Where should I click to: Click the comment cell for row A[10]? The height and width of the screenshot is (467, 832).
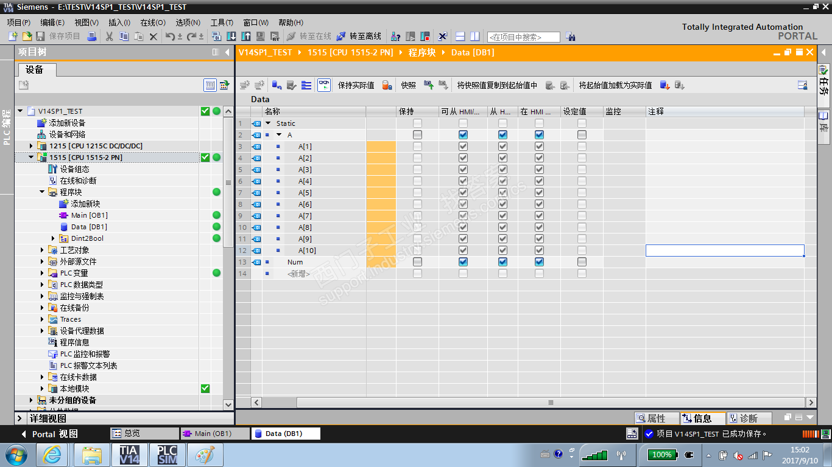(x=725, y=251)
